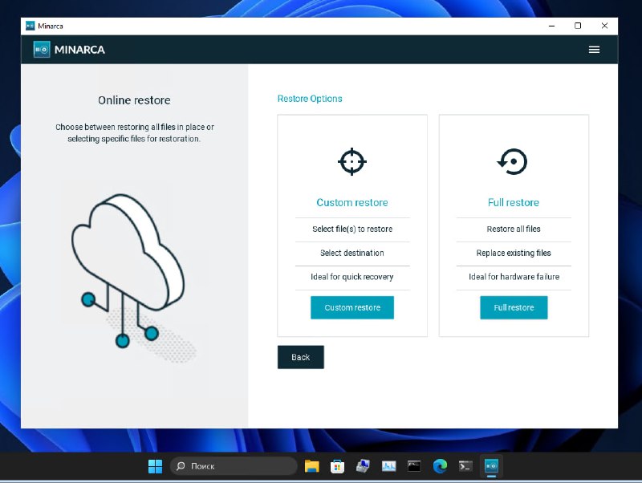Click the 'Ideal for quick recovery' line

click(352, 277)
